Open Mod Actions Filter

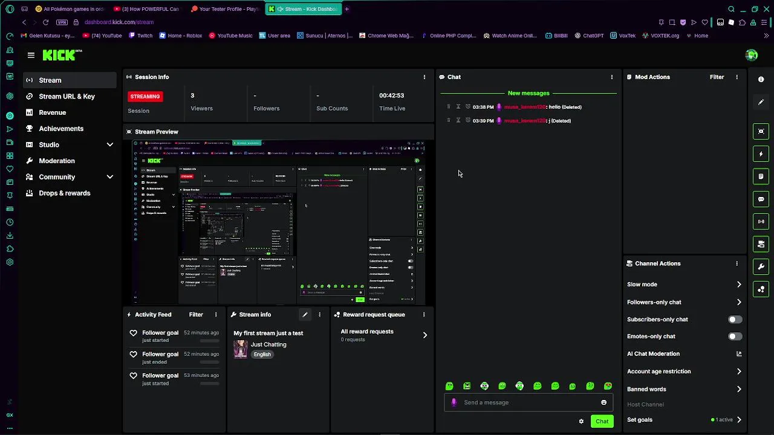click(717, 77)
